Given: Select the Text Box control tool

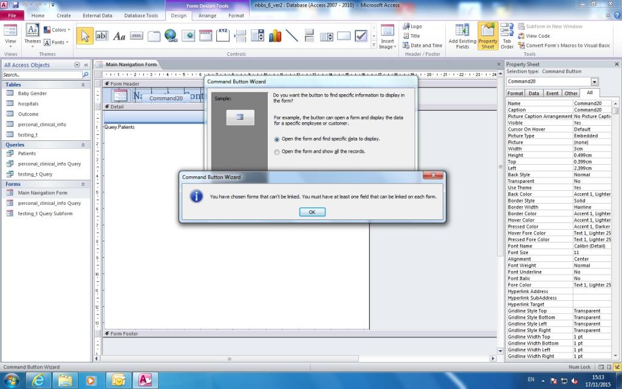Looking at the screenshot, I should click(101, 36).
